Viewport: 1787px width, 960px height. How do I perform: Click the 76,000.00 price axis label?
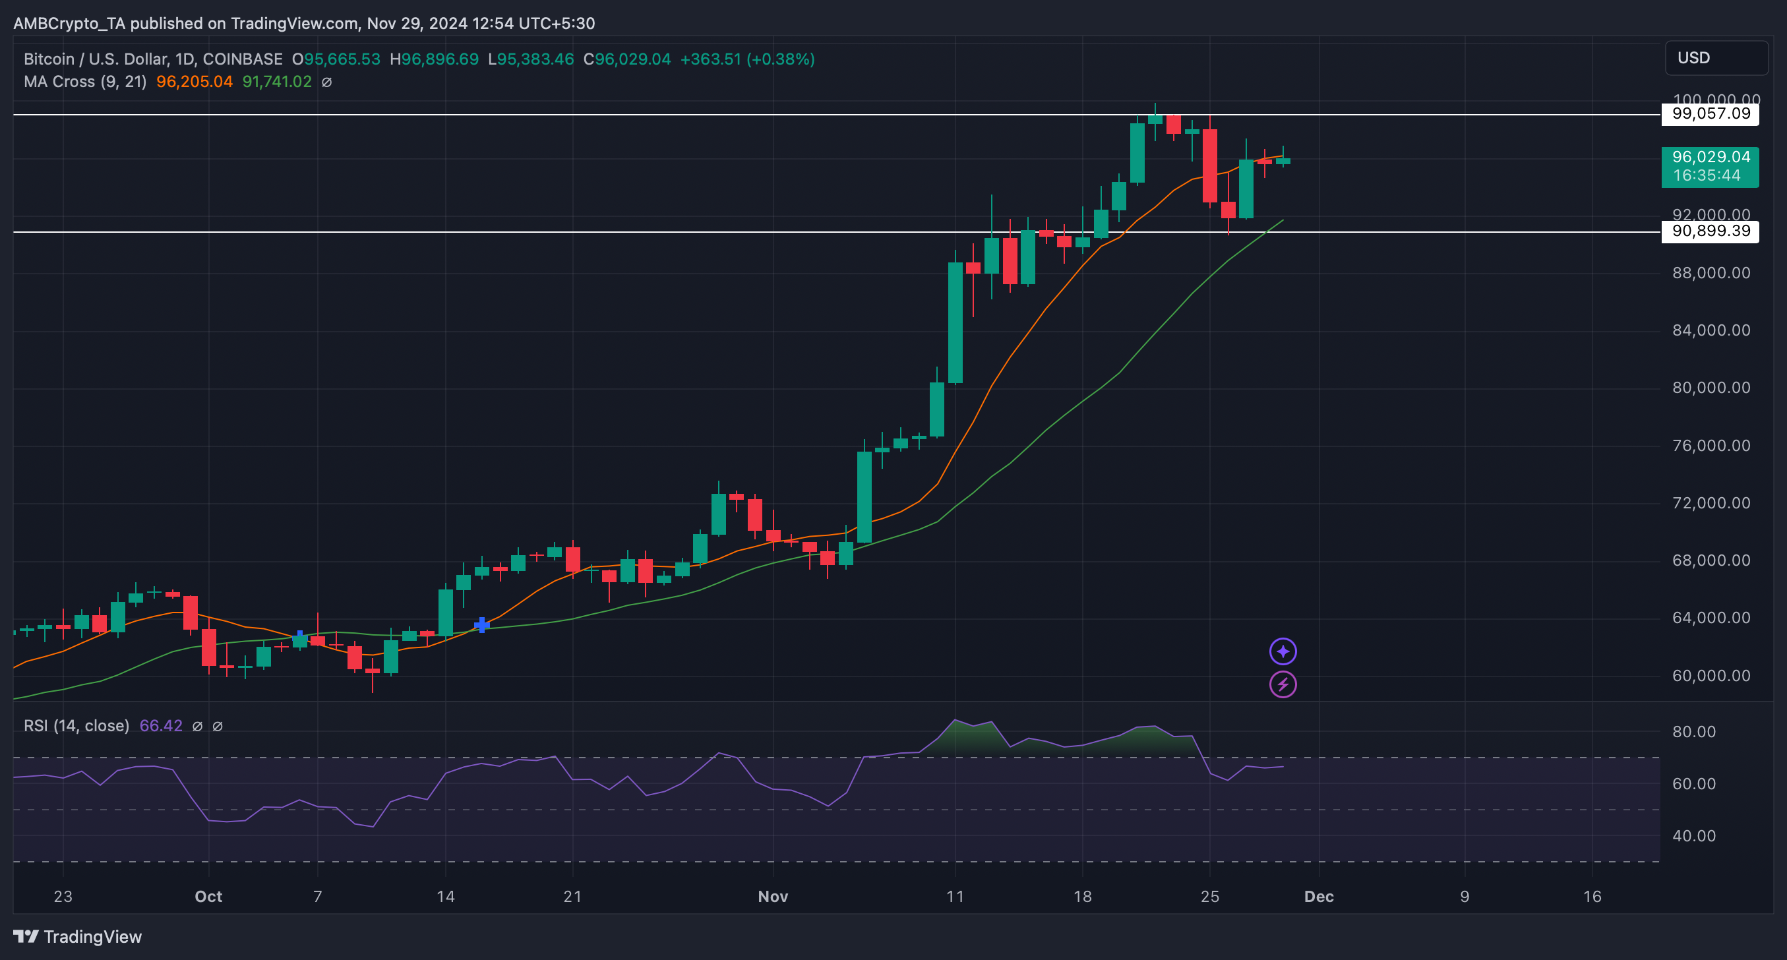coord(1711,445)
